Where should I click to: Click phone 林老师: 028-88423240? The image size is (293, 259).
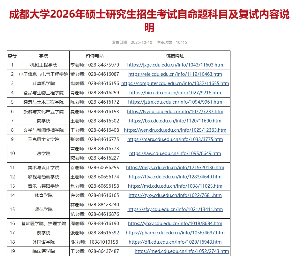pos(95,205)
